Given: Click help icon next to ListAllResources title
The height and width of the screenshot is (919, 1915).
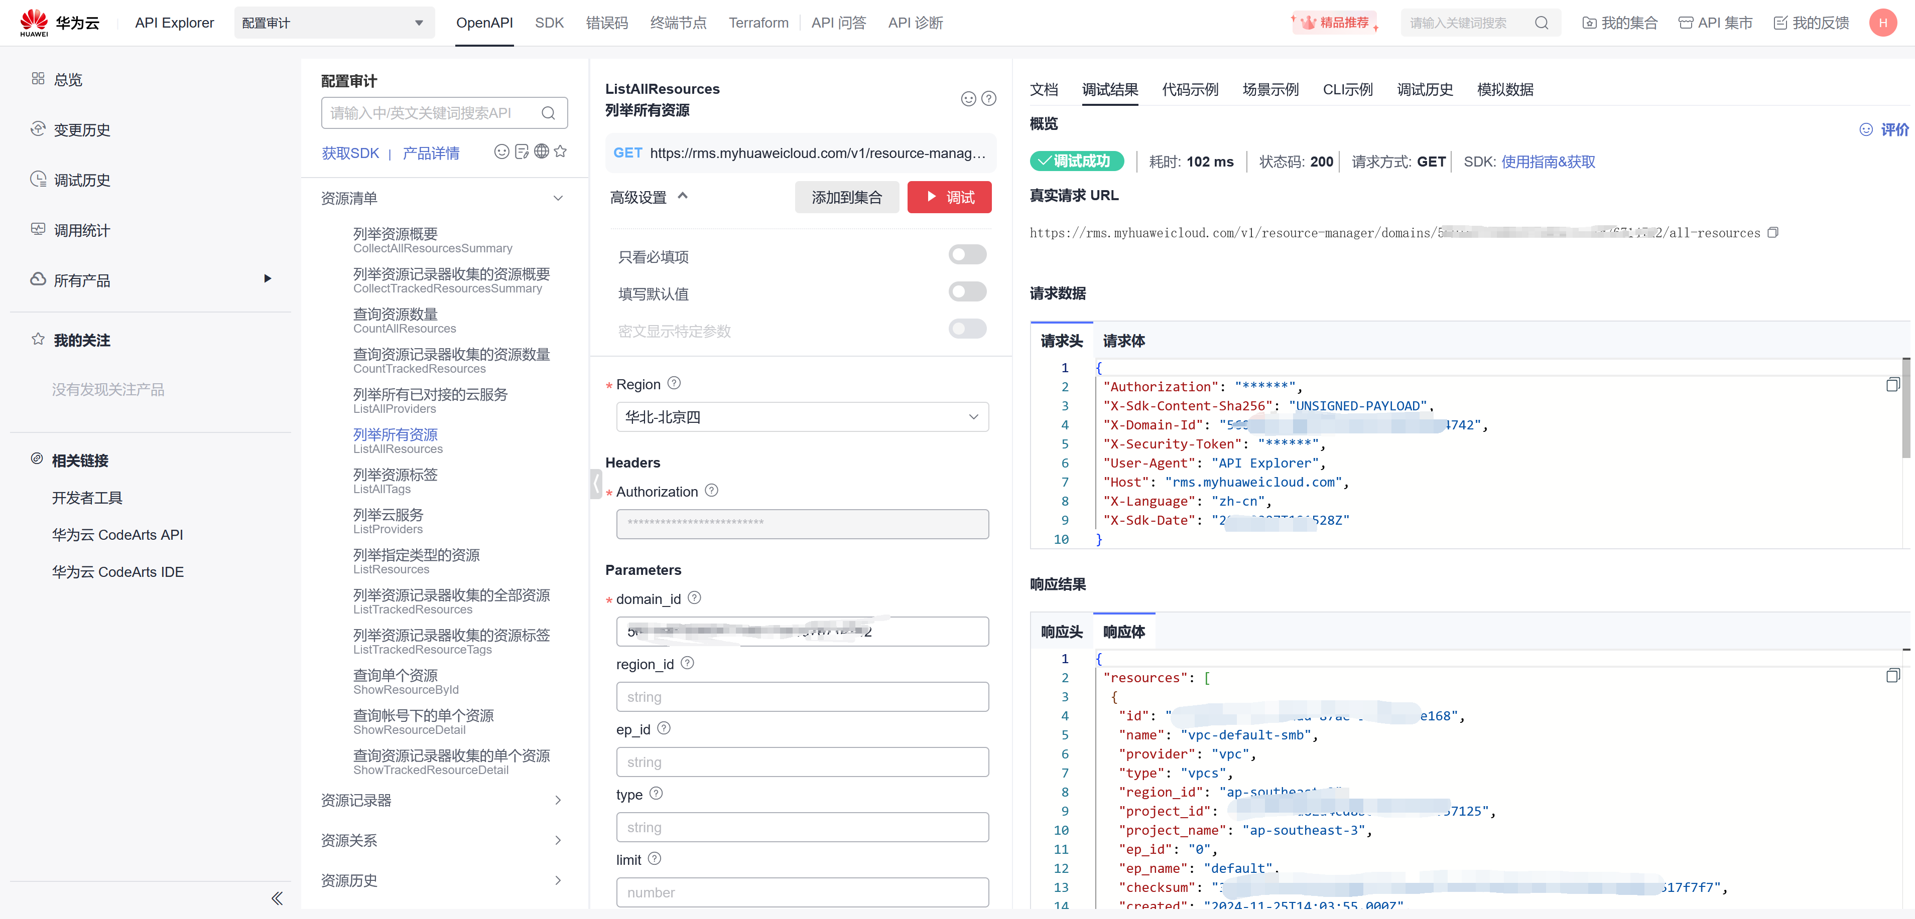Looking at the screenshot, I should (x=989, y=99).
